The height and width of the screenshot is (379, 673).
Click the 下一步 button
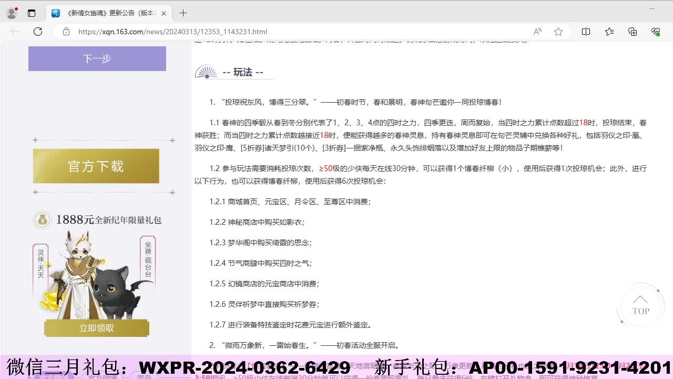(97, 58)
